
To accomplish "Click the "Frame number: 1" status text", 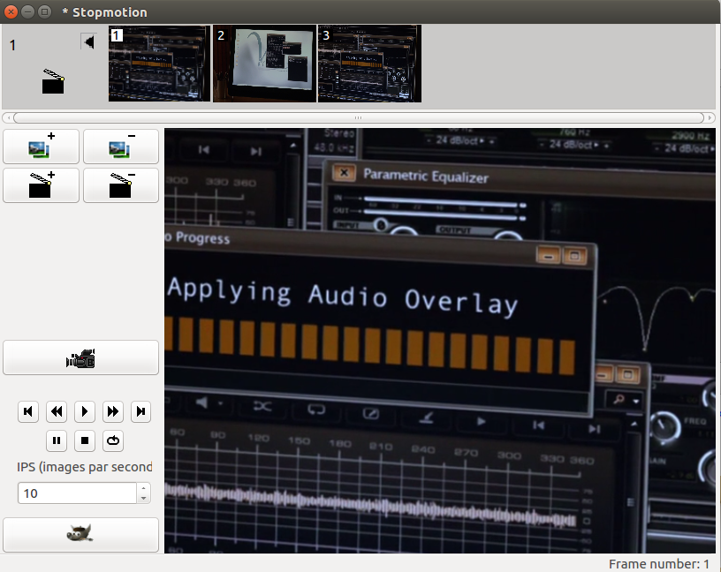I will click(658, 564).
